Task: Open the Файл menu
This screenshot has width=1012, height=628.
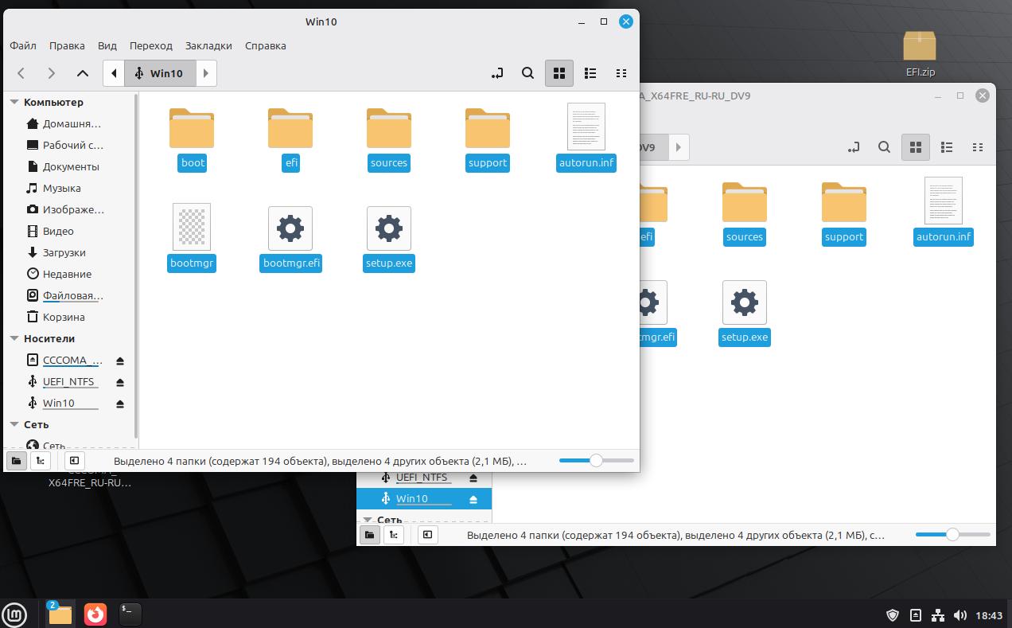Action: (x=23, y=45)
